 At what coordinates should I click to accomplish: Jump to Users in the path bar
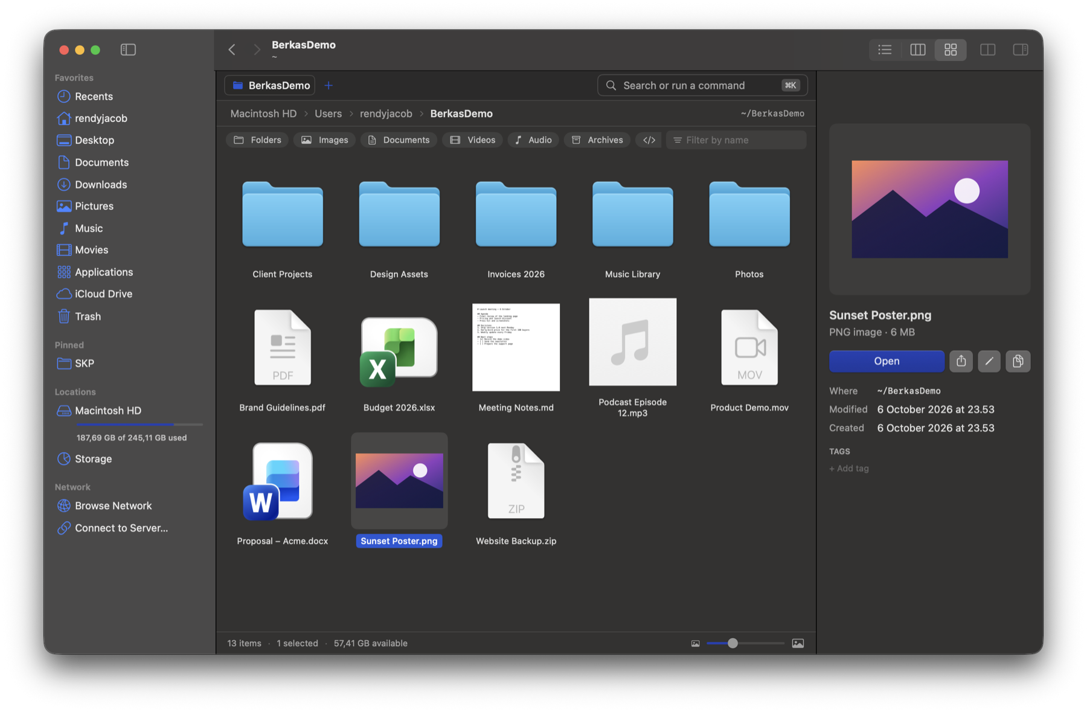[328, 114]
